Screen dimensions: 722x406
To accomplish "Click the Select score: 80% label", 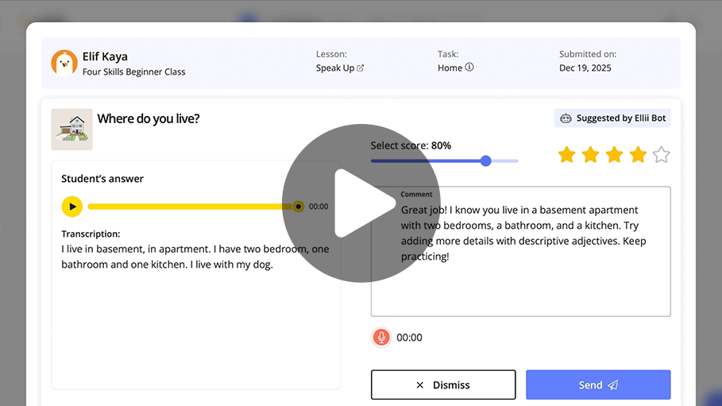I will [x=411, y=145].
